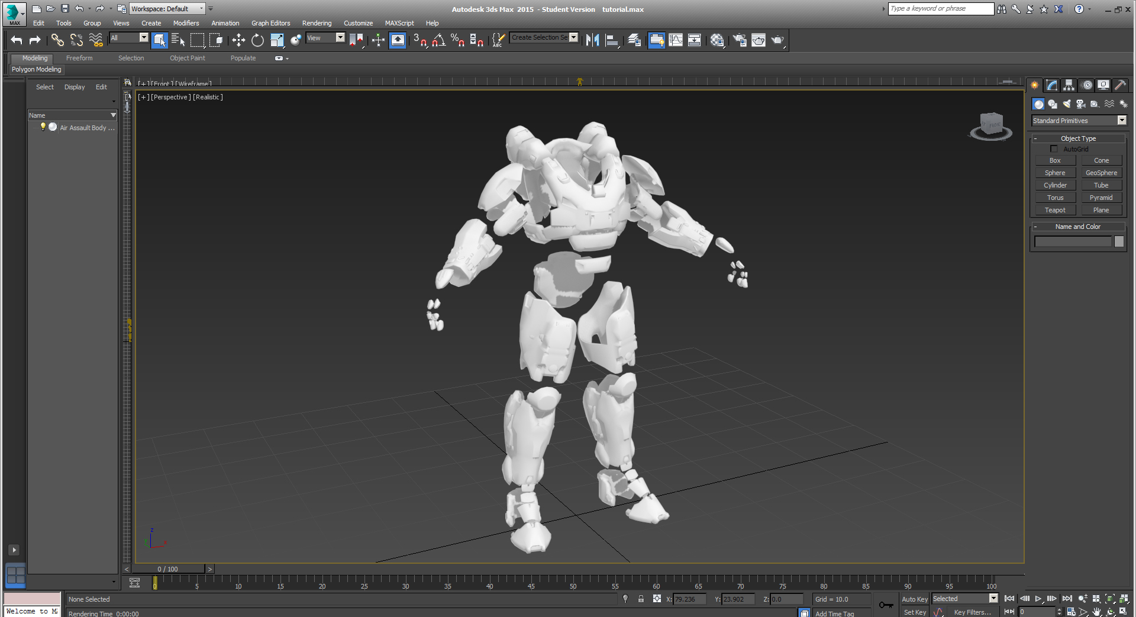Toggle Auto Key animation mode

914,599
